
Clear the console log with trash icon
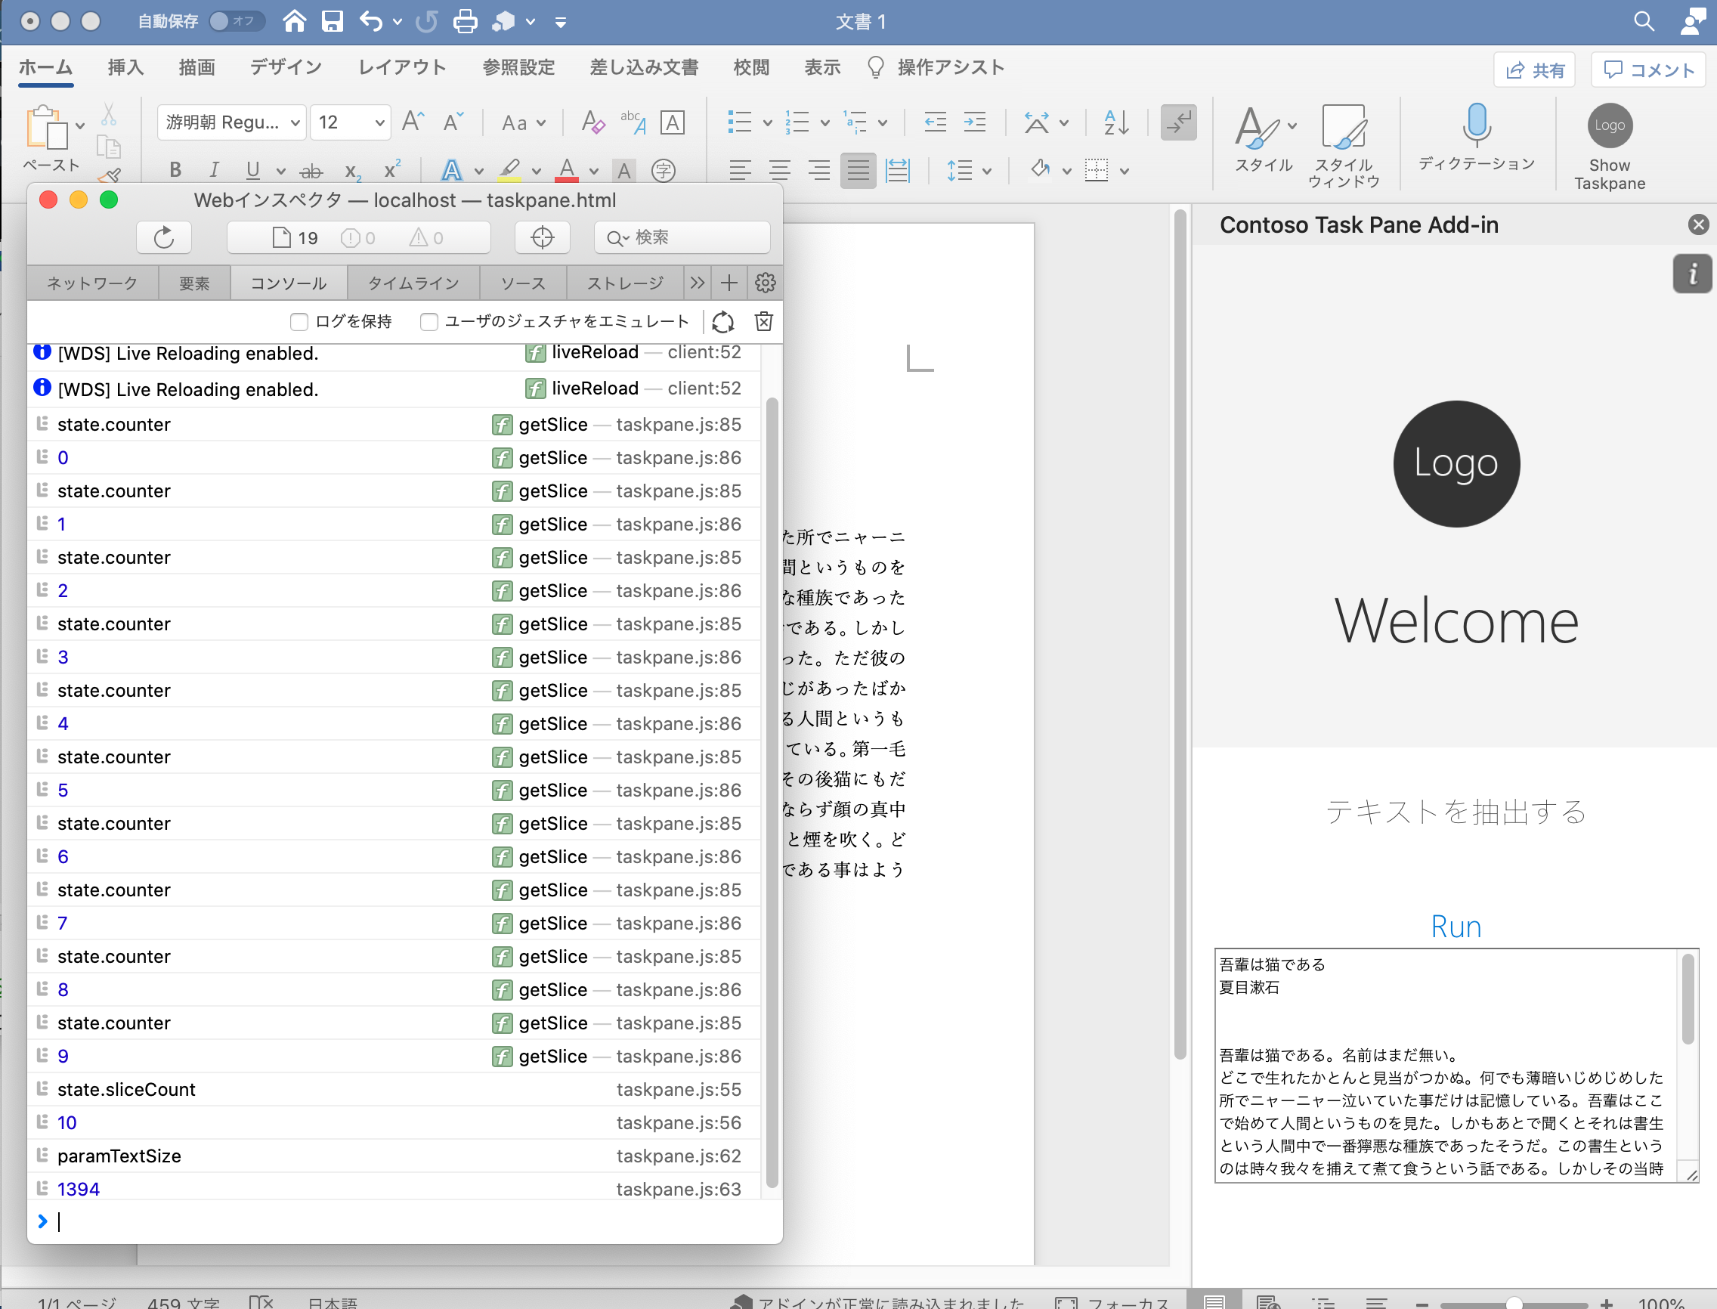coord(764,321)
